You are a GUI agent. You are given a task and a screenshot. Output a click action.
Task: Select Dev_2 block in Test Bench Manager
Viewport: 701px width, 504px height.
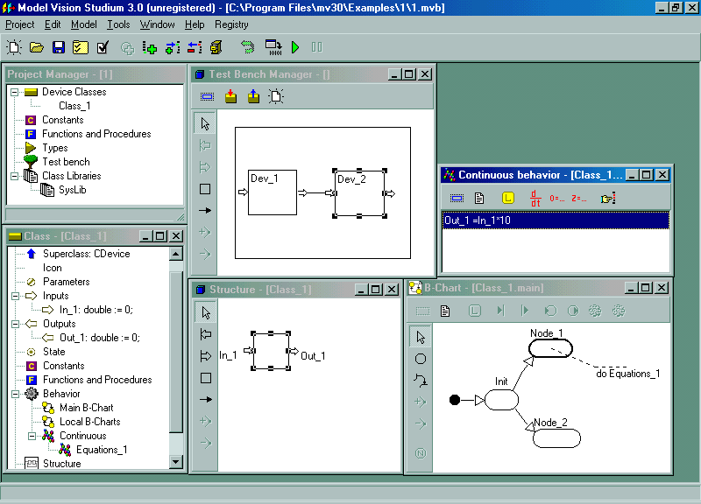359,193
